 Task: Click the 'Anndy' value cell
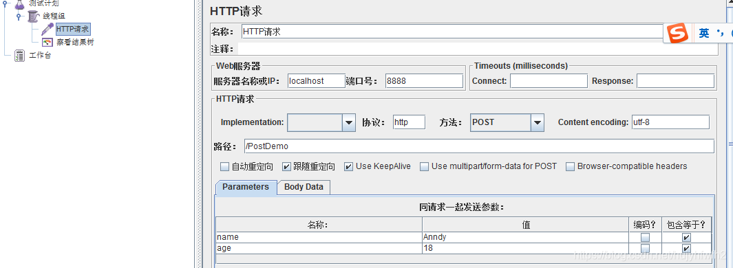pos(525,237)
